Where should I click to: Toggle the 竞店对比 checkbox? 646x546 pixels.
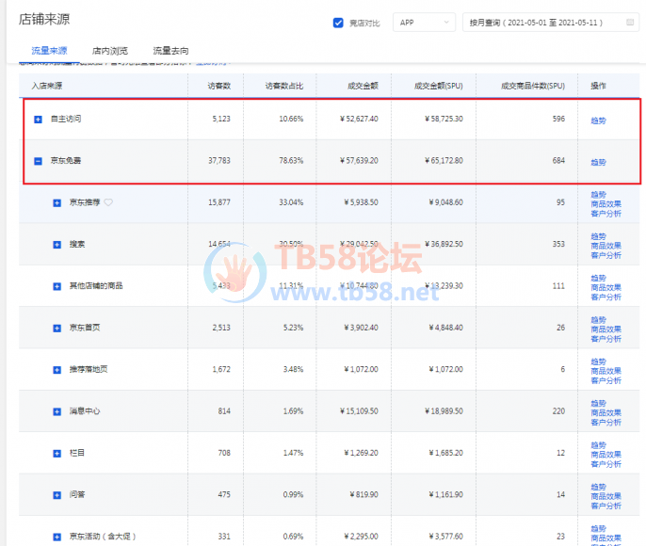tap(338, 23)
